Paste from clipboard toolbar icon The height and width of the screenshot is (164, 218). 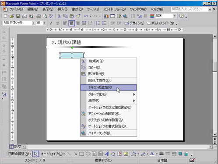72,16
